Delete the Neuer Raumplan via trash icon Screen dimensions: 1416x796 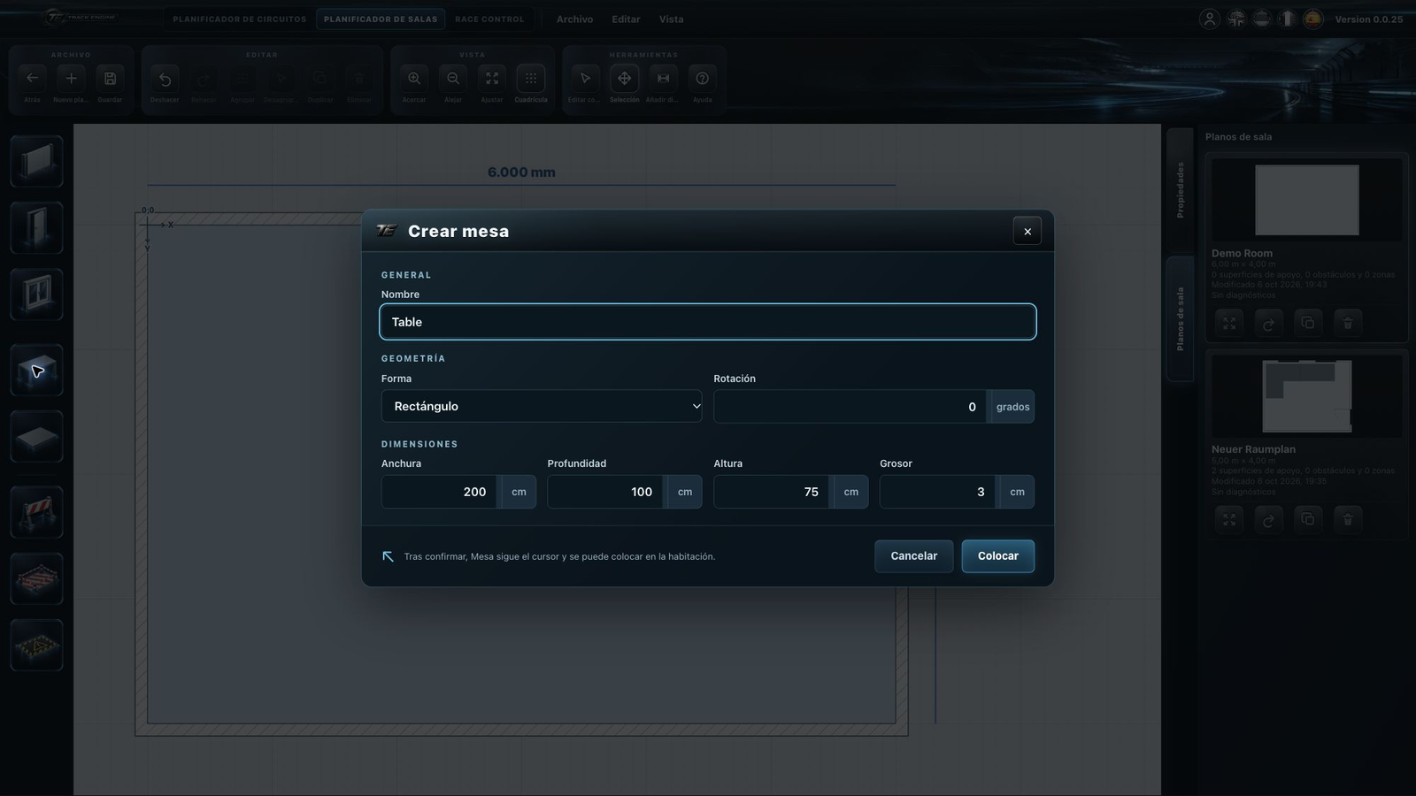pos(1347,519)
